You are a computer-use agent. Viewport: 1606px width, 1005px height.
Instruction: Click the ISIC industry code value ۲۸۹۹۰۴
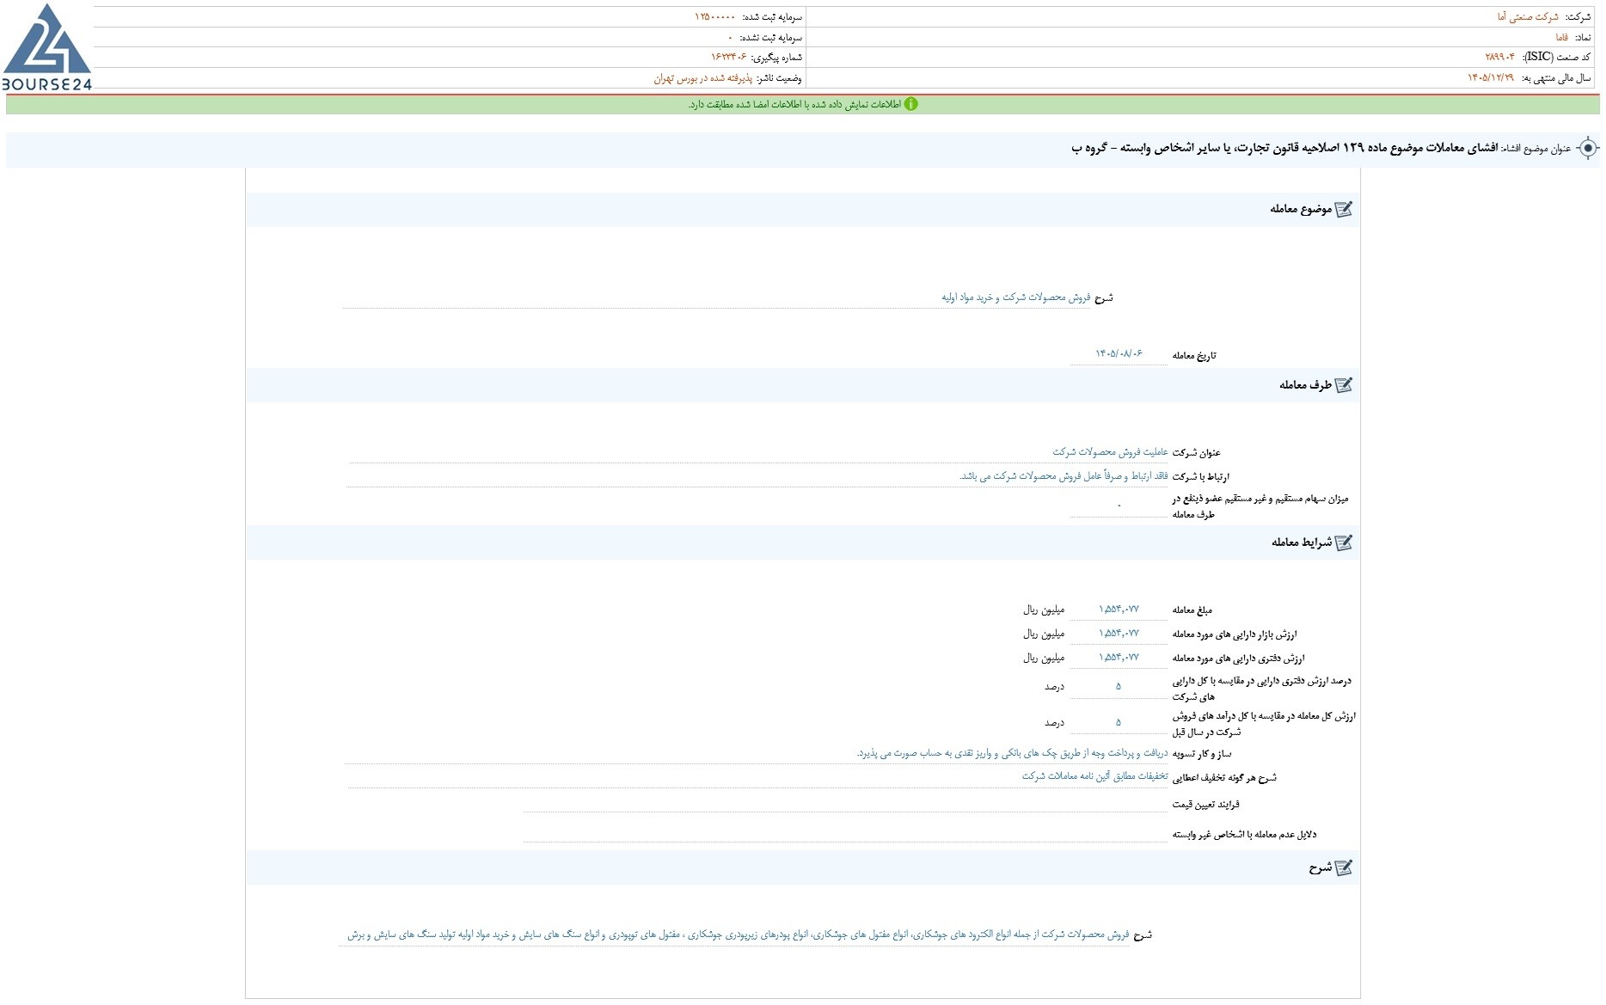pos(1499,57)
